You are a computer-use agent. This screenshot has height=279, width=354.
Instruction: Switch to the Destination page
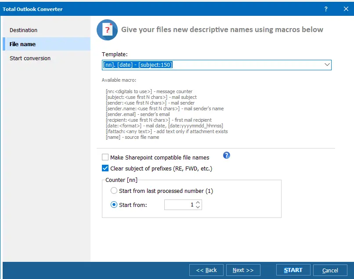coord(24,30)
